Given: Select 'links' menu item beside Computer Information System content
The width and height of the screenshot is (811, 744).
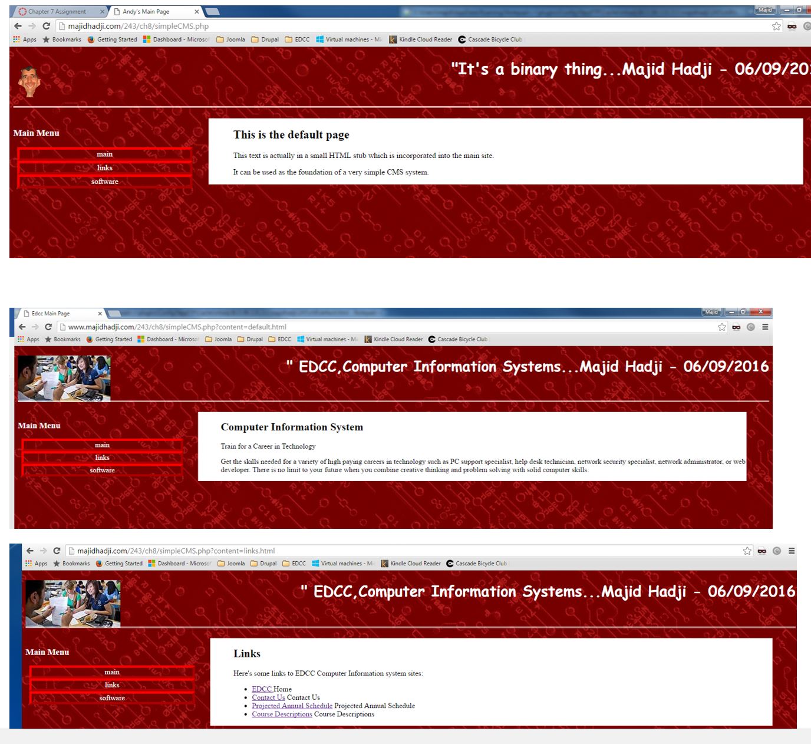Looking at the screenshot, I should click(102, 457).
